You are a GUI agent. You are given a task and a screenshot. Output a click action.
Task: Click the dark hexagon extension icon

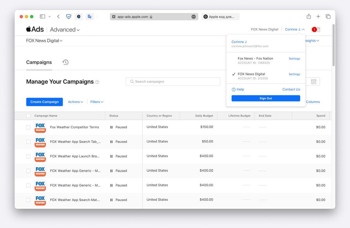[78, 17]
